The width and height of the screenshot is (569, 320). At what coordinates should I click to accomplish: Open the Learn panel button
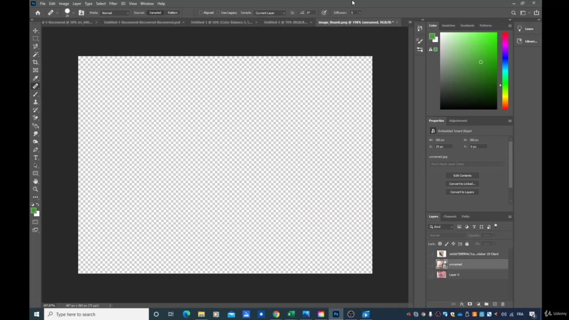click(528, 29)
